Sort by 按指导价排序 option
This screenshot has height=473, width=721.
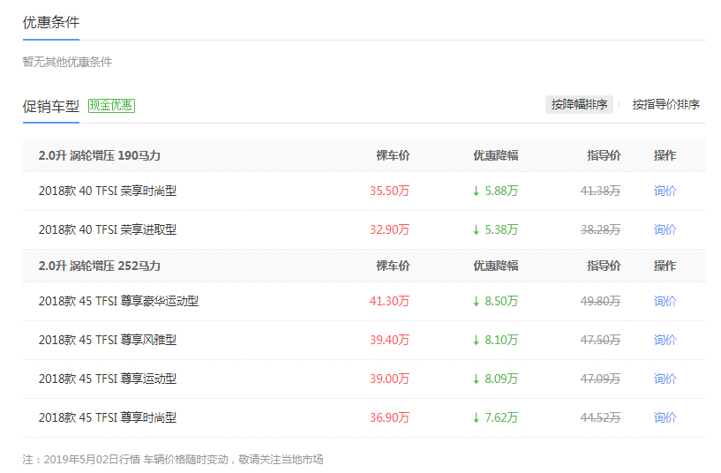point(665,104)
